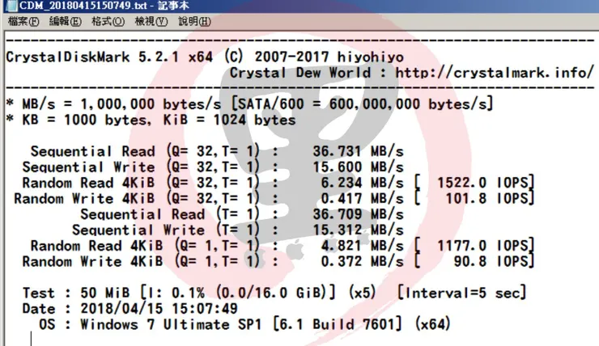
Task: Open the 格式(O) Format menu
Action: [108, 21]
